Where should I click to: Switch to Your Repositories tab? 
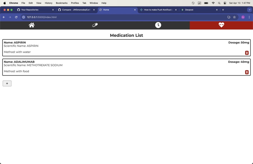click(35, 10)
